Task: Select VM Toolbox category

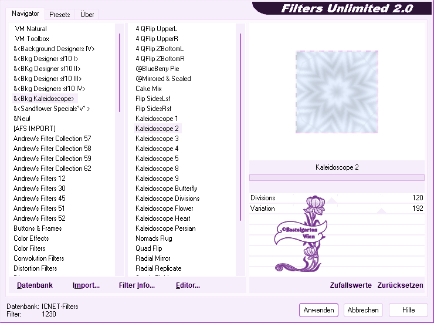Action: pos(32,39)
